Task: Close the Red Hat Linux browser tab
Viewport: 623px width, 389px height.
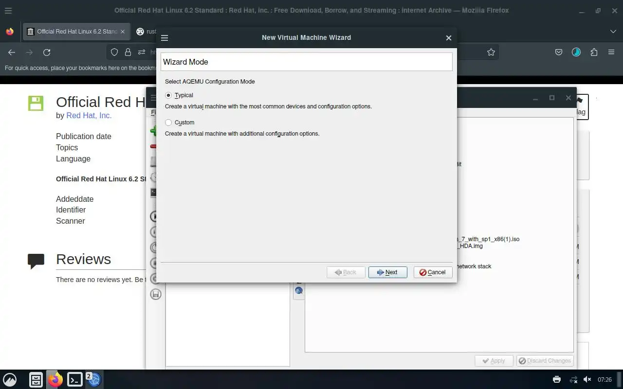Action: click(123, 32)
